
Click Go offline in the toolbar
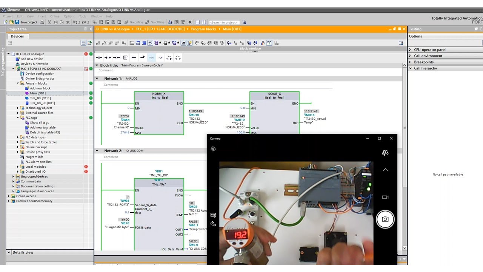click(x=155, y=22)
